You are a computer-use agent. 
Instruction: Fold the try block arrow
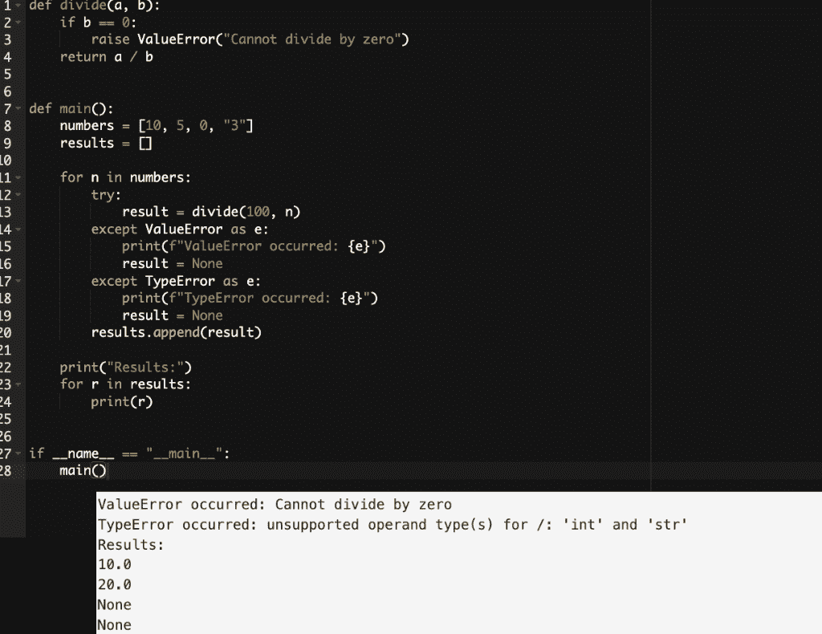(x=18, y=195)
